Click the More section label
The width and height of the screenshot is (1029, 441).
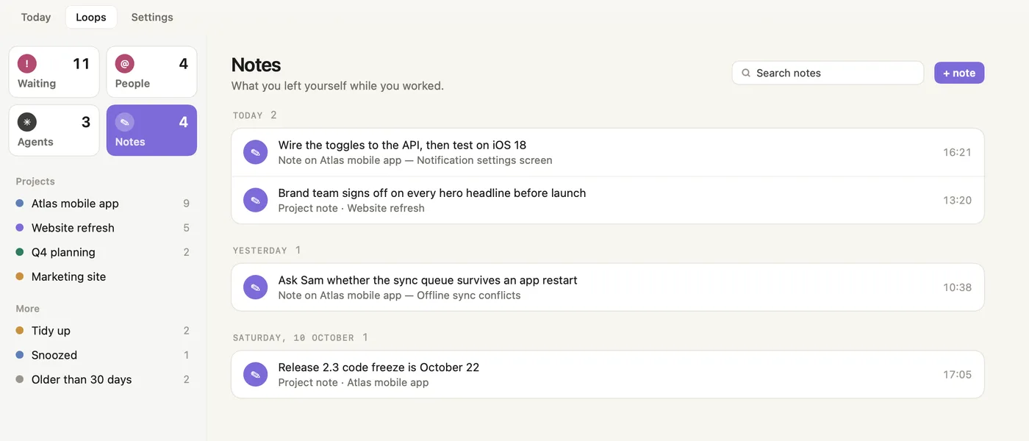[28, 309]
